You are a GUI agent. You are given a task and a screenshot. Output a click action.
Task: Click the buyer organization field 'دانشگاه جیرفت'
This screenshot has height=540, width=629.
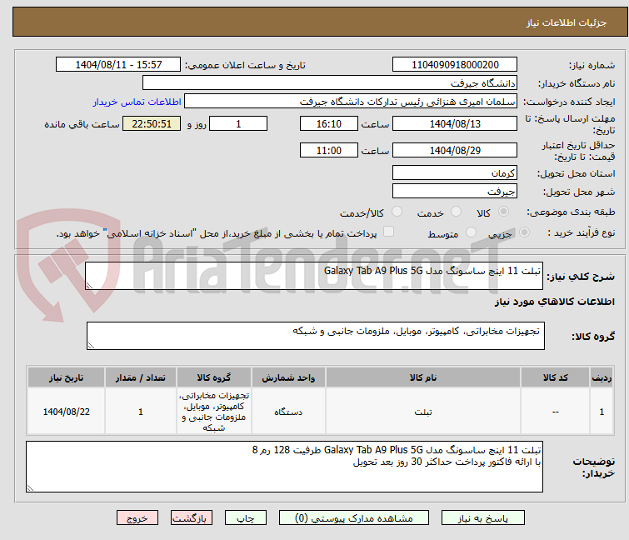[x=330, y=83]
